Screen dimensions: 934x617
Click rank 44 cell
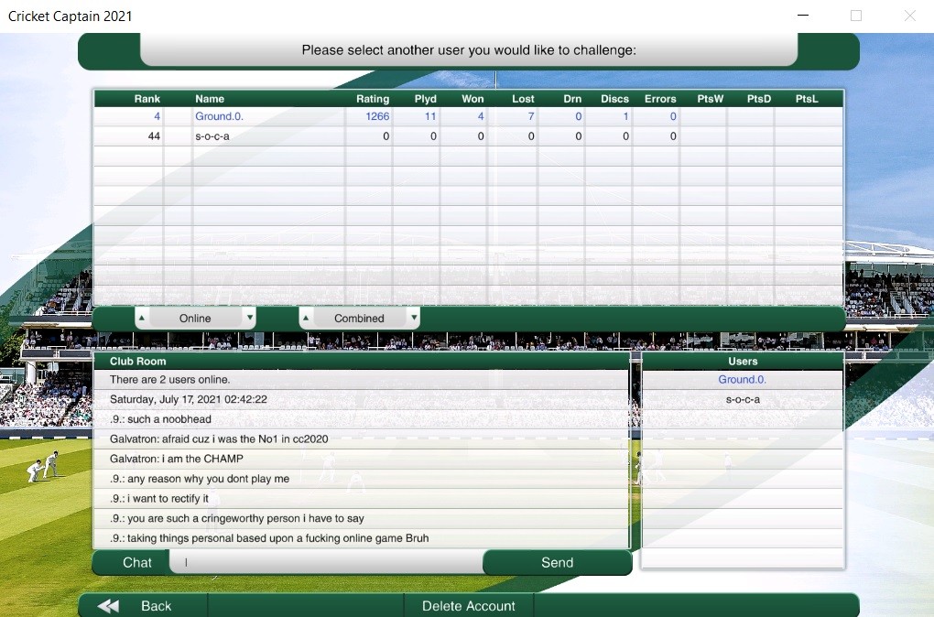click(x=154, y=136)
